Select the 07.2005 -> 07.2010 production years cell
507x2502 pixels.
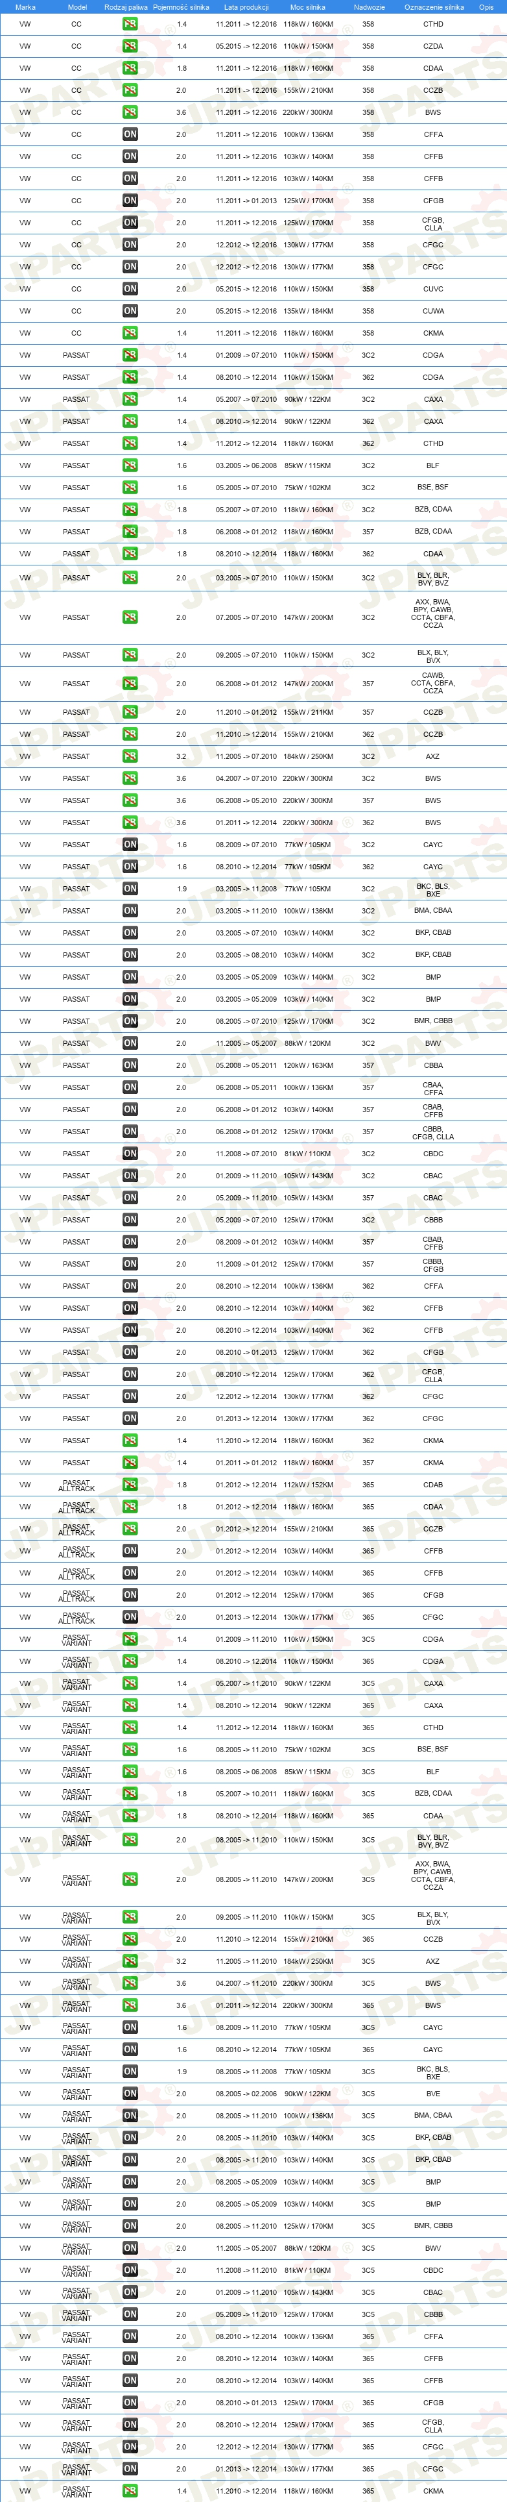[x=246, y=618]
